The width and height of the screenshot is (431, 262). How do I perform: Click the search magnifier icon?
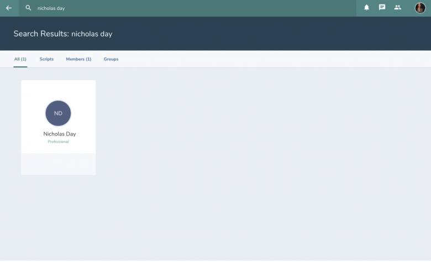(x=28, y=8)
